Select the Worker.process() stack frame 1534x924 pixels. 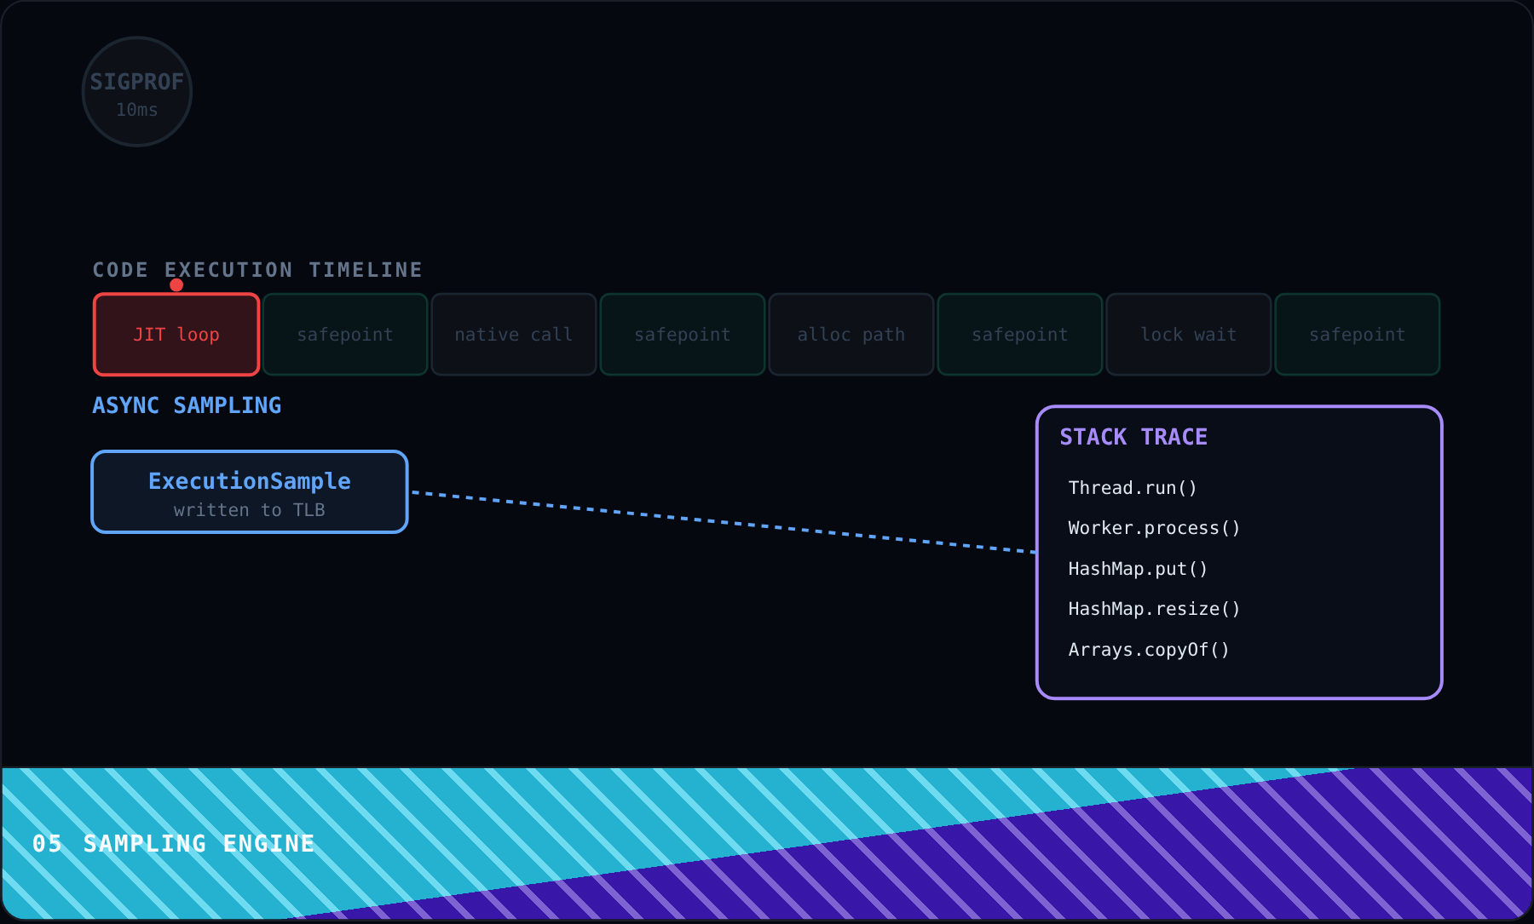click(x=1154, y=528)
